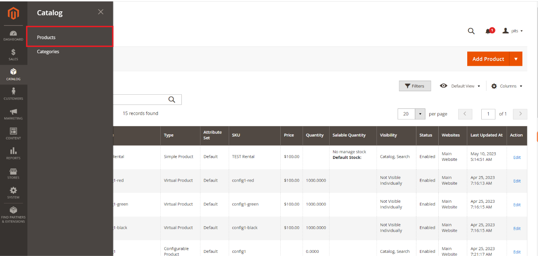Select Categories in Catalog menu
This screenshot has height=256, width=538.
click(x=48, y=52)
